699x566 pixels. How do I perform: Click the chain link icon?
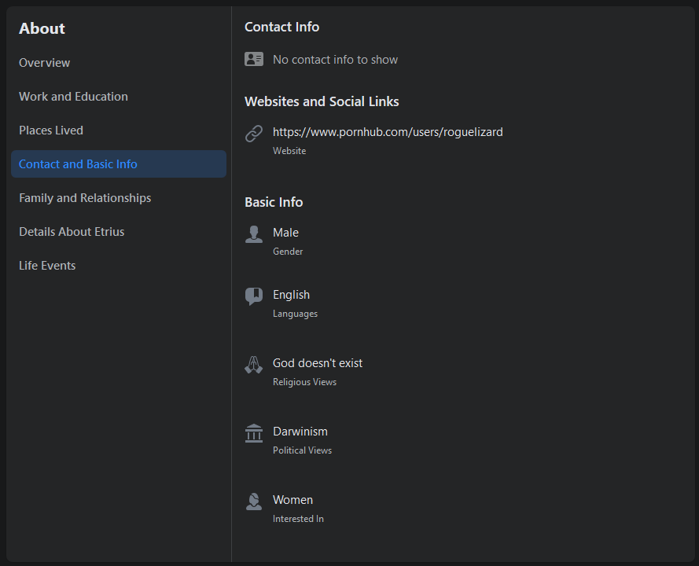point(254,134)
